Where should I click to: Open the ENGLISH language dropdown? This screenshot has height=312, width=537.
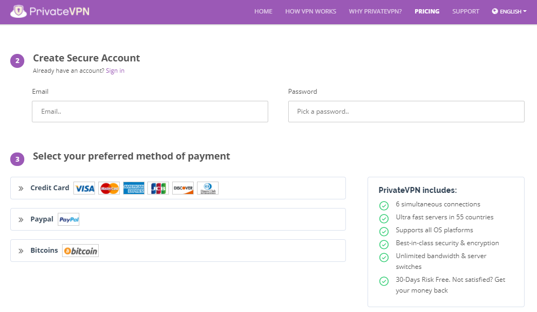pos(509,11)
